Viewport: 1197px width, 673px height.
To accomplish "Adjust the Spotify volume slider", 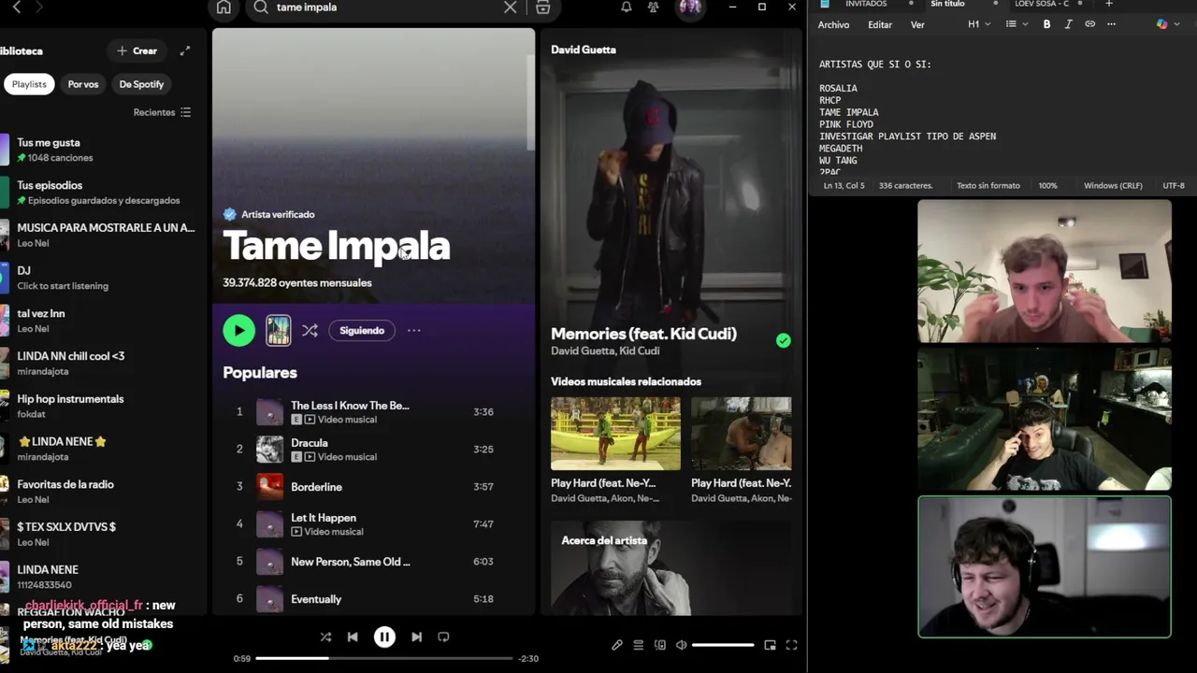I will 723,645.
